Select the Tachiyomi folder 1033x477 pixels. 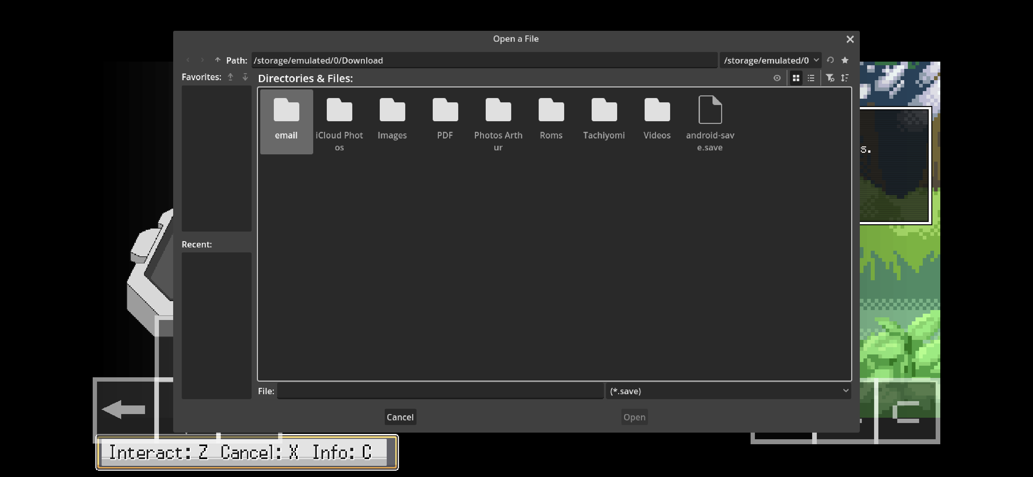click(x=604, y=118)
